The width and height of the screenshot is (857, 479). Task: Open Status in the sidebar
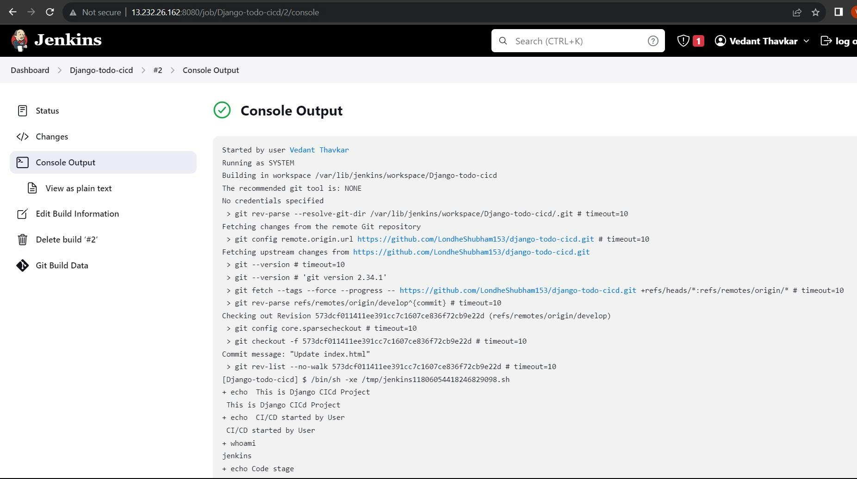[103, 111]
